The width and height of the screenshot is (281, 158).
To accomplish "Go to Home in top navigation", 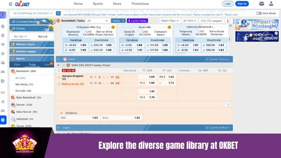I will (78, 4).
